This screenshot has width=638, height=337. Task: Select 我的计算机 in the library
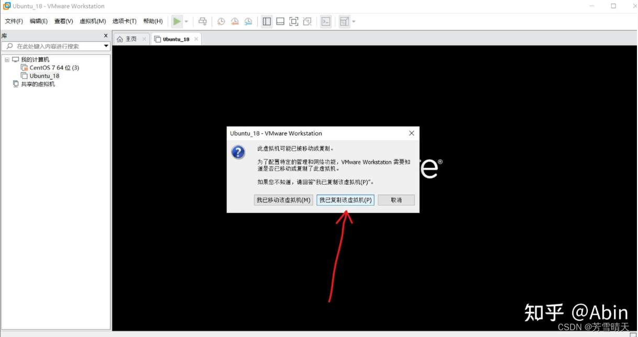[x=35, y=60]
